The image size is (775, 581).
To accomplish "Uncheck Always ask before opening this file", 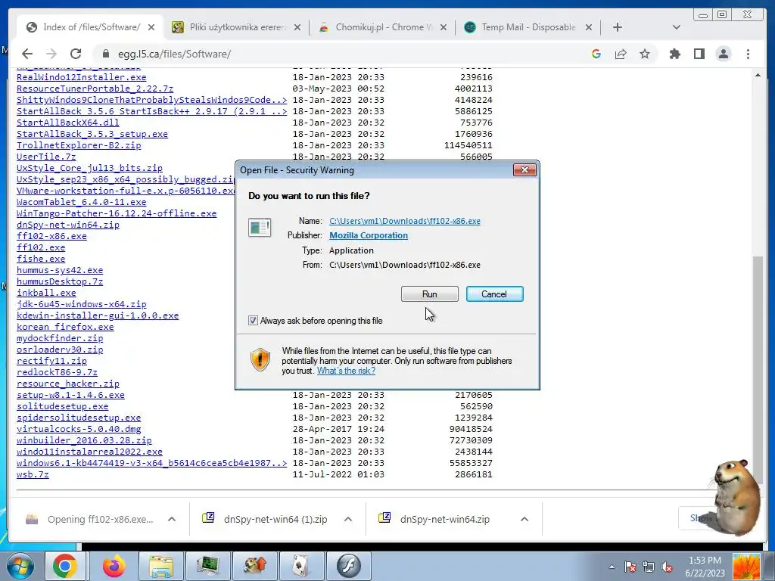I will 253,321.
